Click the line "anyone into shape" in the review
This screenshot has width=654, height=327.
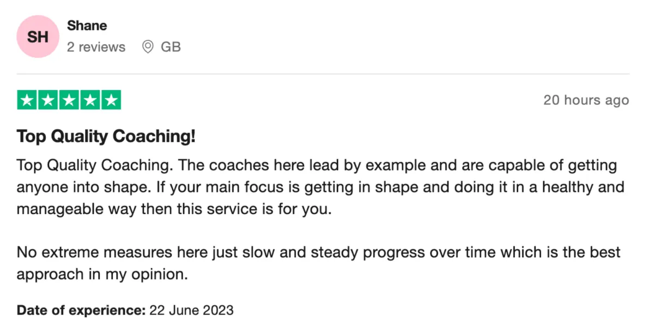[x=320, y=187]
